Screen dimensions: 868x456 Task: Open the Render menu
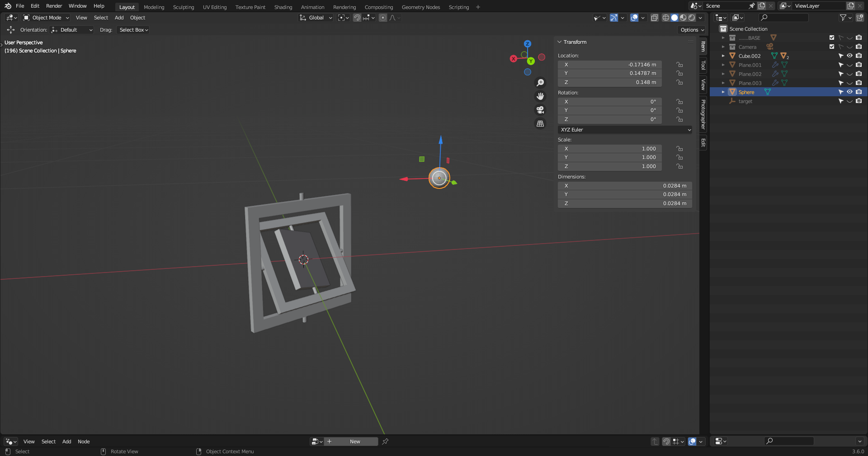pyautogui.click(x=54, y=6)
